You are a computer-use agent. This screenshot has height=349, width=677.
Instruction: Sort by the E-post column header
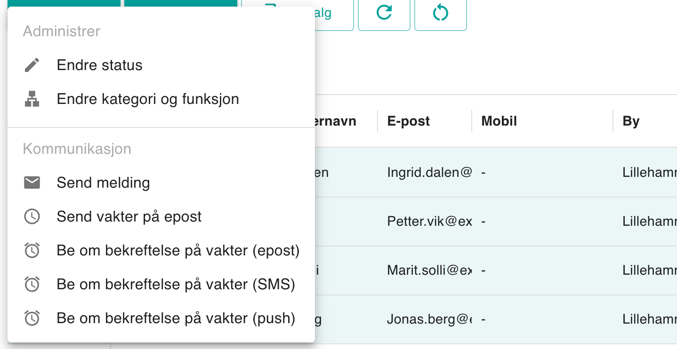pos(409,121)
